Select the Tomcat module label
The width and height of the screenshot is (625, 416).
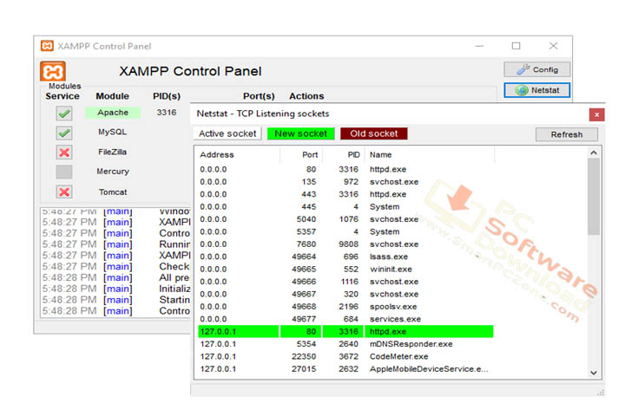click(113, 192)
